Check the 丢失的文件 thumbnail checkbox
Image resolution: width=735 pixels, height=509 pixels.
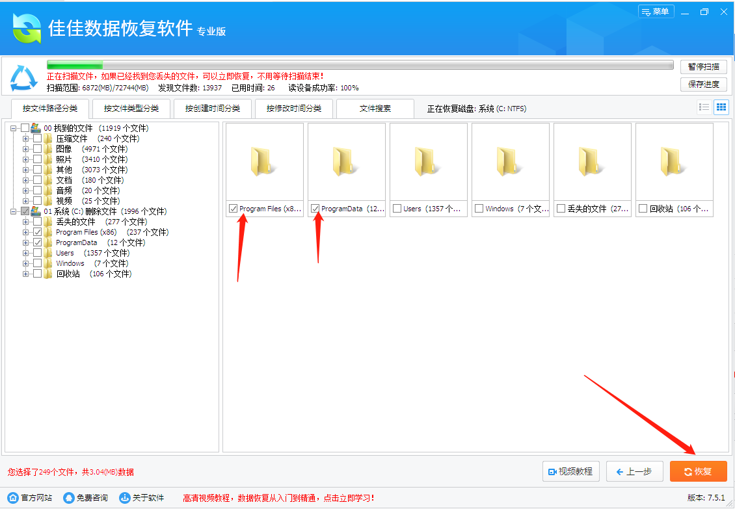point(561,209)
